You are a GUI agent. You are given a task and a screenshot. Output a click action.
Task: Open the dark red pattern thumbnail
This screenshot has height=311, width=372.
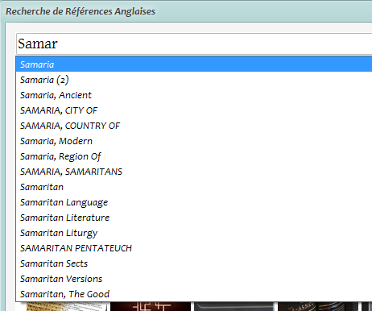[151, 306]
